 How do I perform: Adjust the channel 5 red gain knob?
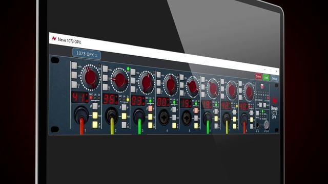[x=193, y=86]
